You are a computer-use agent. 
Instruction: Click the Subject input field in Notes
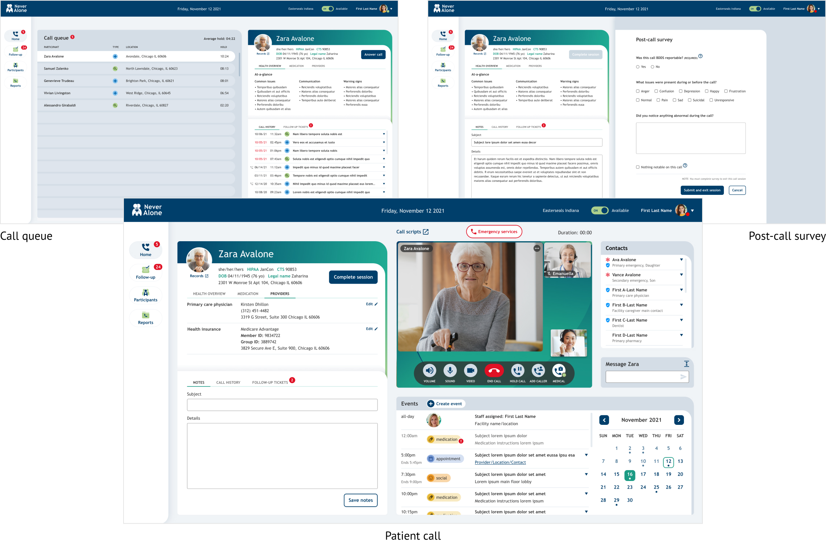coord(280,404)
